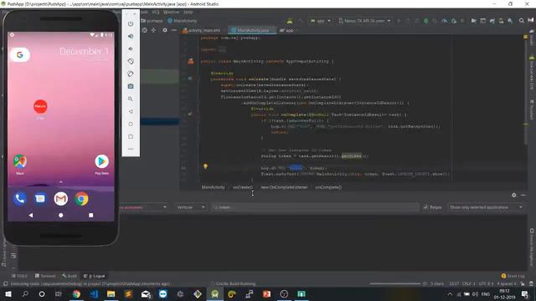Open the Verbose log level dropdown

click(x=191, y=207)
